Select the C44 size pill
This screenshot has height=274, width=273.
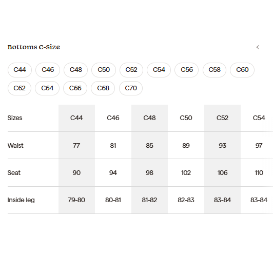point(19,70)
